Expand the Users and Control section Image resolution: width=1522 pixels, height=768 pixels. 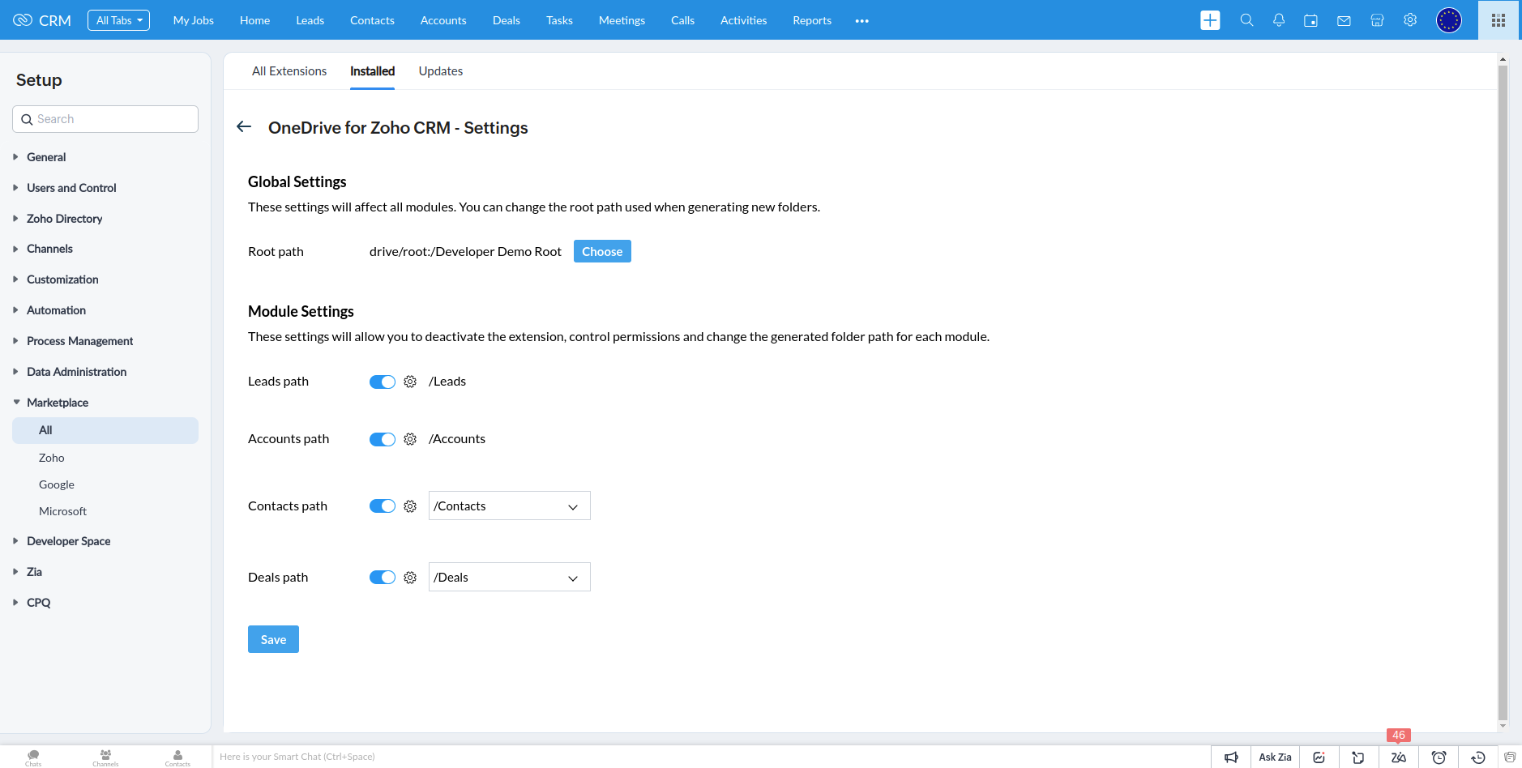(71, 188)
